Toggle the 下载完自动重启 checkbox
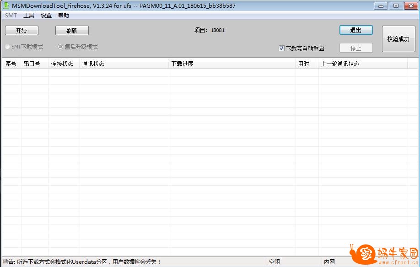The width and height of the screenshot is (420, 267). [302, 48]
